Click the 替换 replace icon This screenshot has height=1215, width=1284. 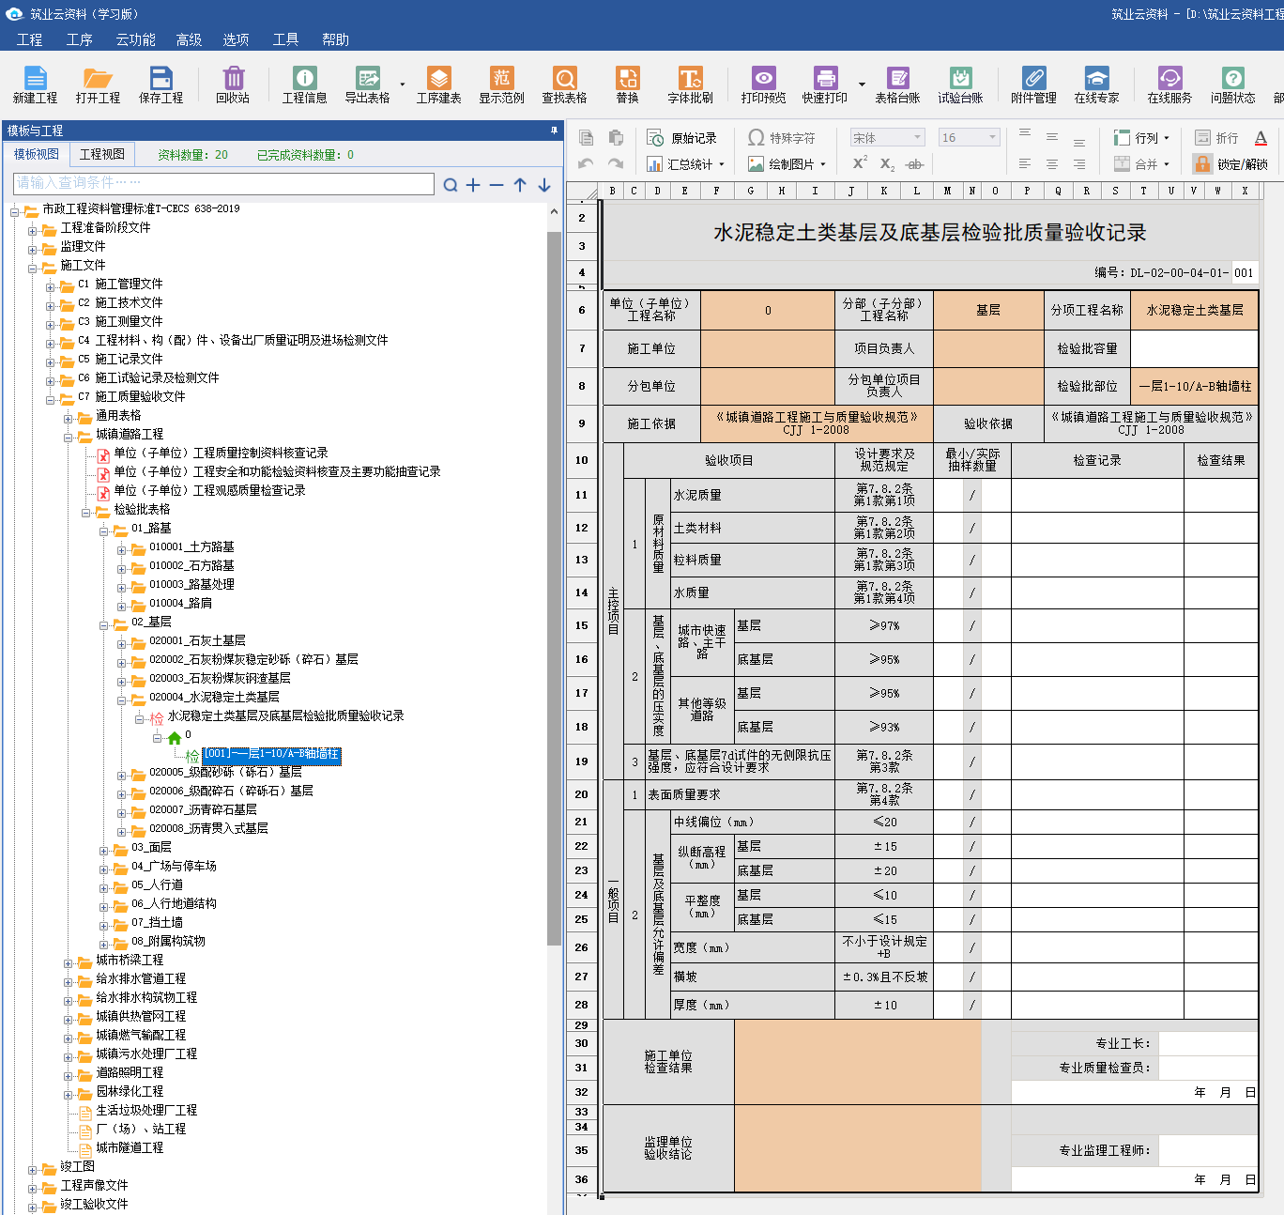tap(627, 85)
